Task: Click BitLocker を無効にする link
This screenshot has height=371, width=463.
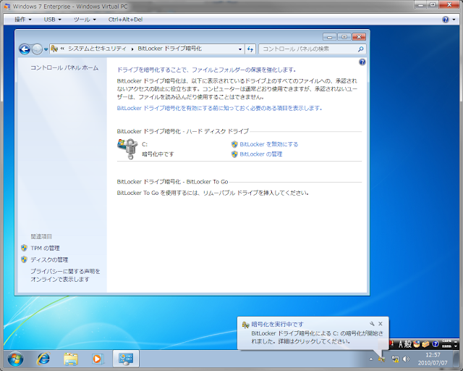Action: click(x=268, y=144)
